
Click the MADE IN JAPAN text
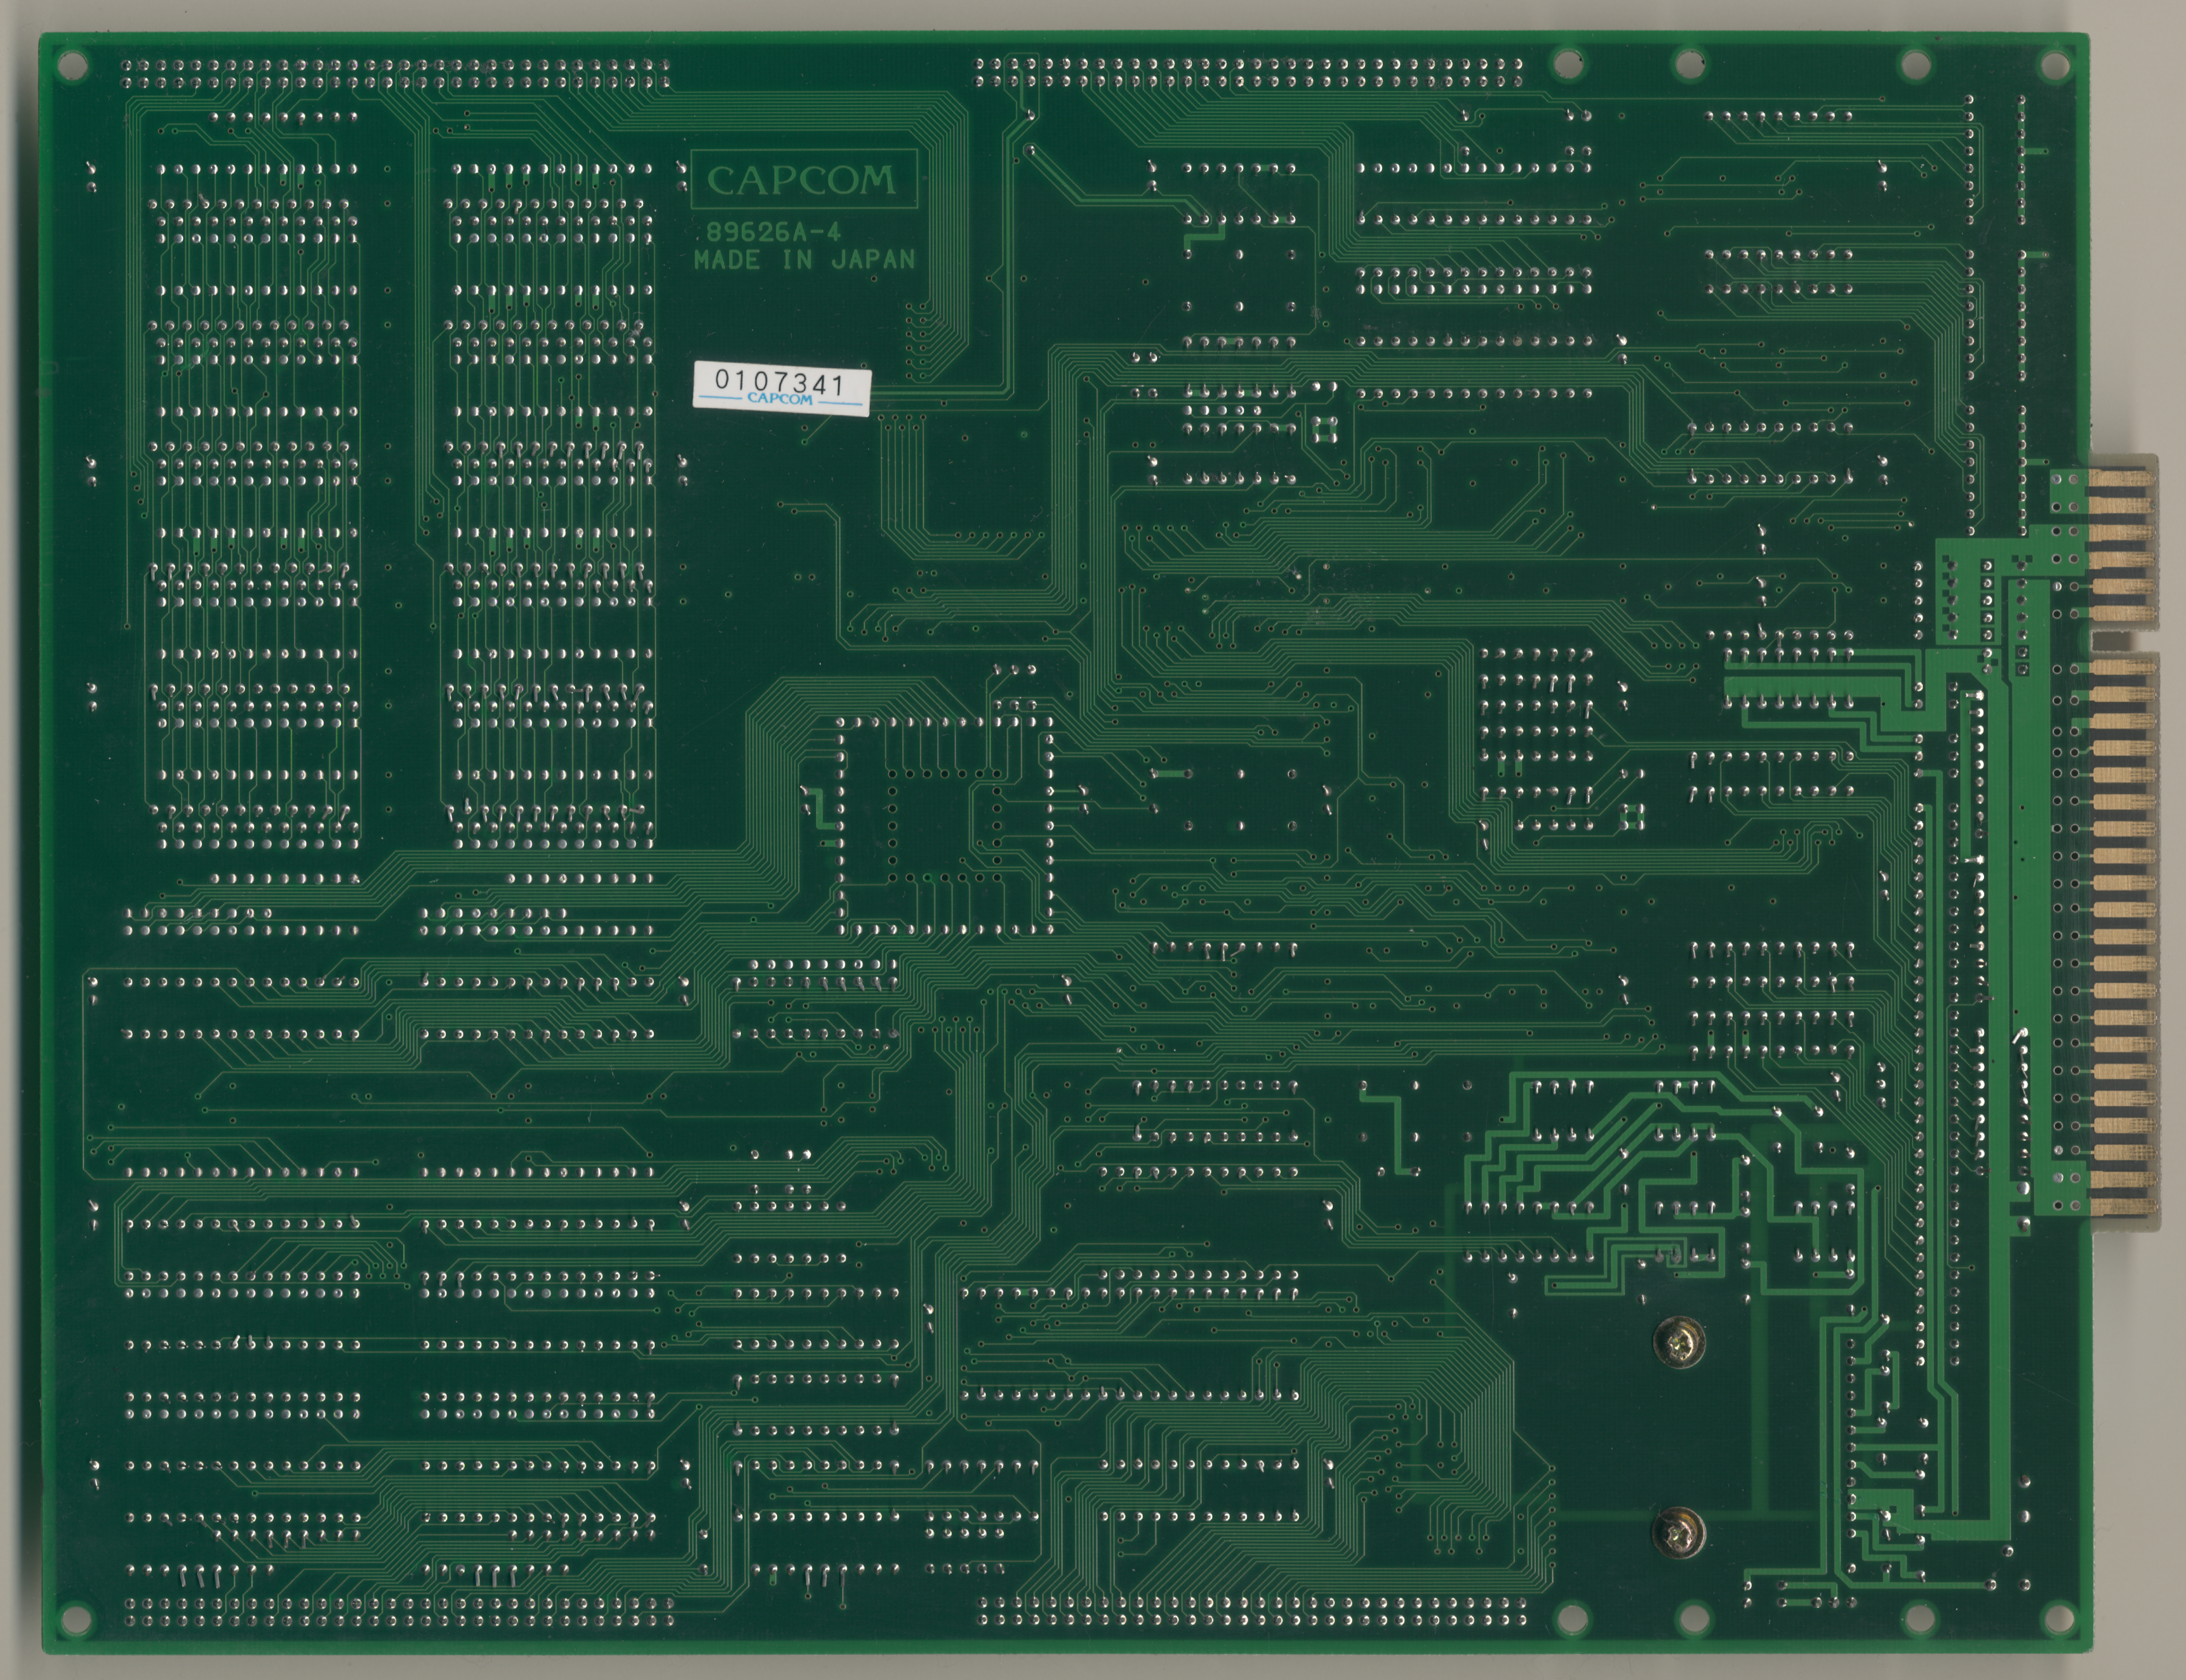tap(804, 260)
